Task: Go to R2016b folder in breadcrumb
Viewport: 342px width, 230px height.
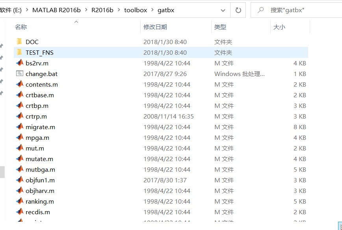Action: point(102,10)
